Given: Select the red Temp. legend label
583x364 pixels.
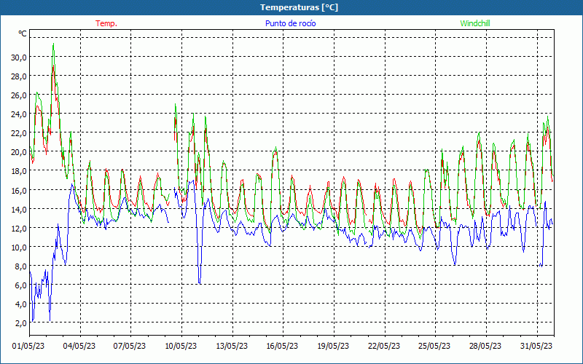Looking at the screenshot, I should click(106, 23).
